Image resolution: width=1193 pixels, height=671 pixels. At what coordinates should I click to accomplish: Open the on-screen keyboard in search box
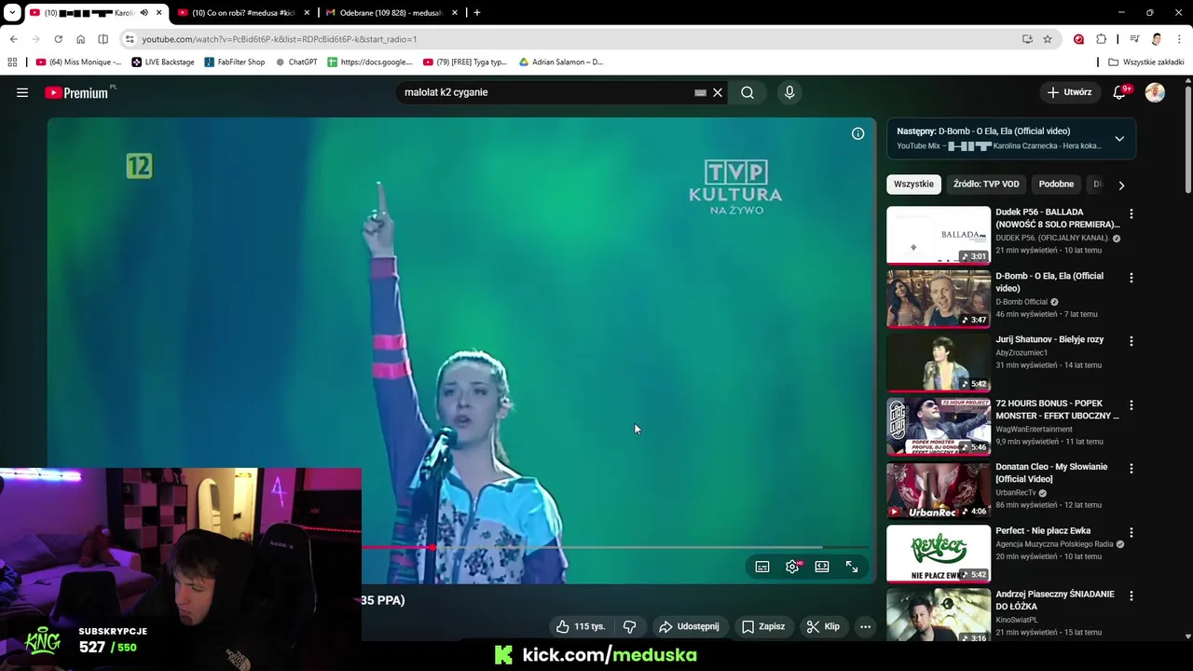click(700, 92)
